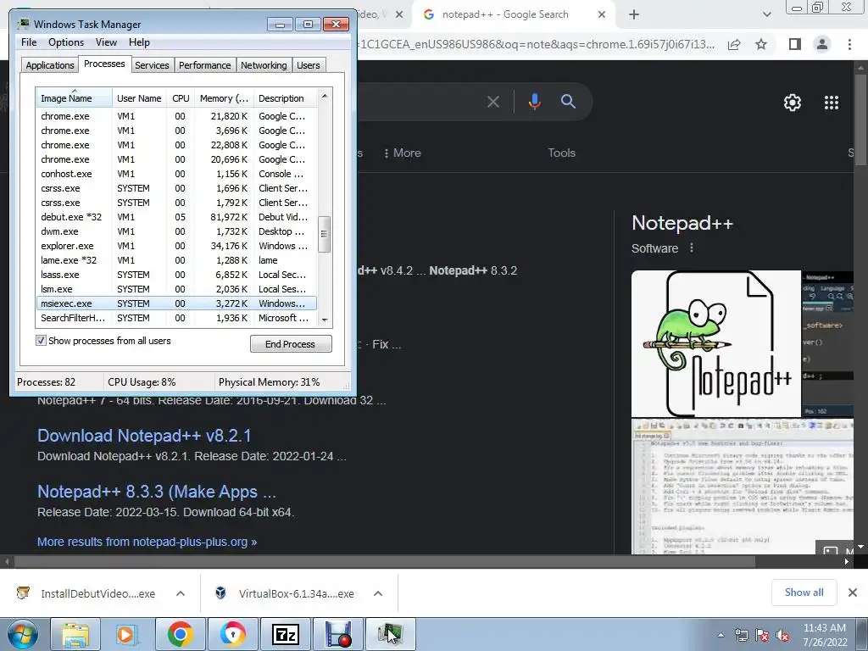Open the Action Center flag icon
The image size is (868, 651).
762,636
